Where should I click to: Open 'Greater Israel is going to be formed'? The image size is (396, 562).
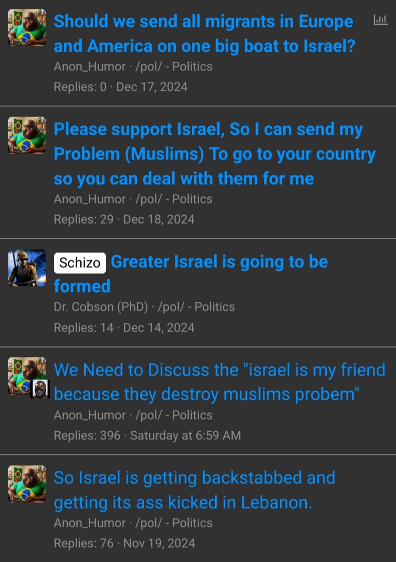[191, 274]
